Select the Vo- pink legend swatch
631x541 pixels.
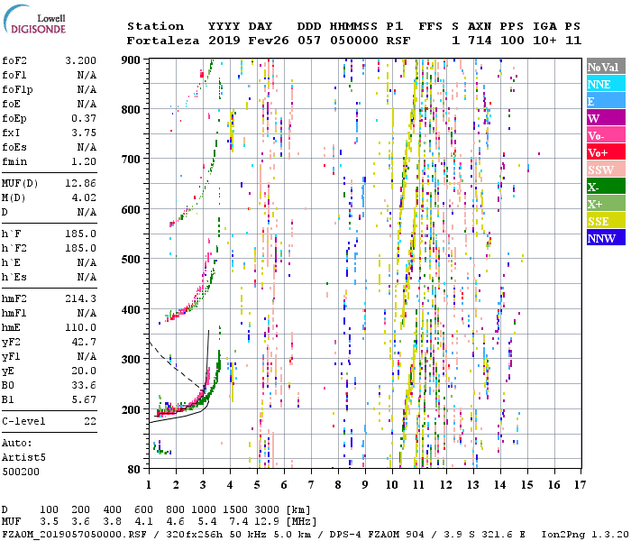(606, 135)
